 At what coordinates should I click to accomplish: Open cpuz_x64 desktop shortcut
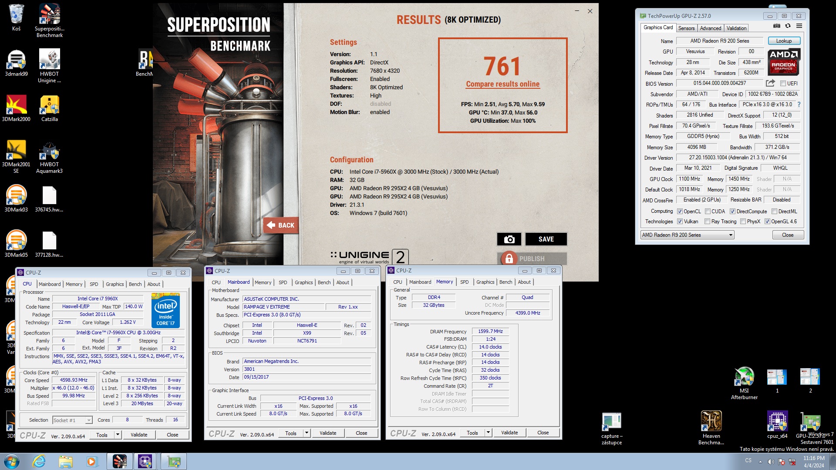pyautogui.click(x=777, y=425)
